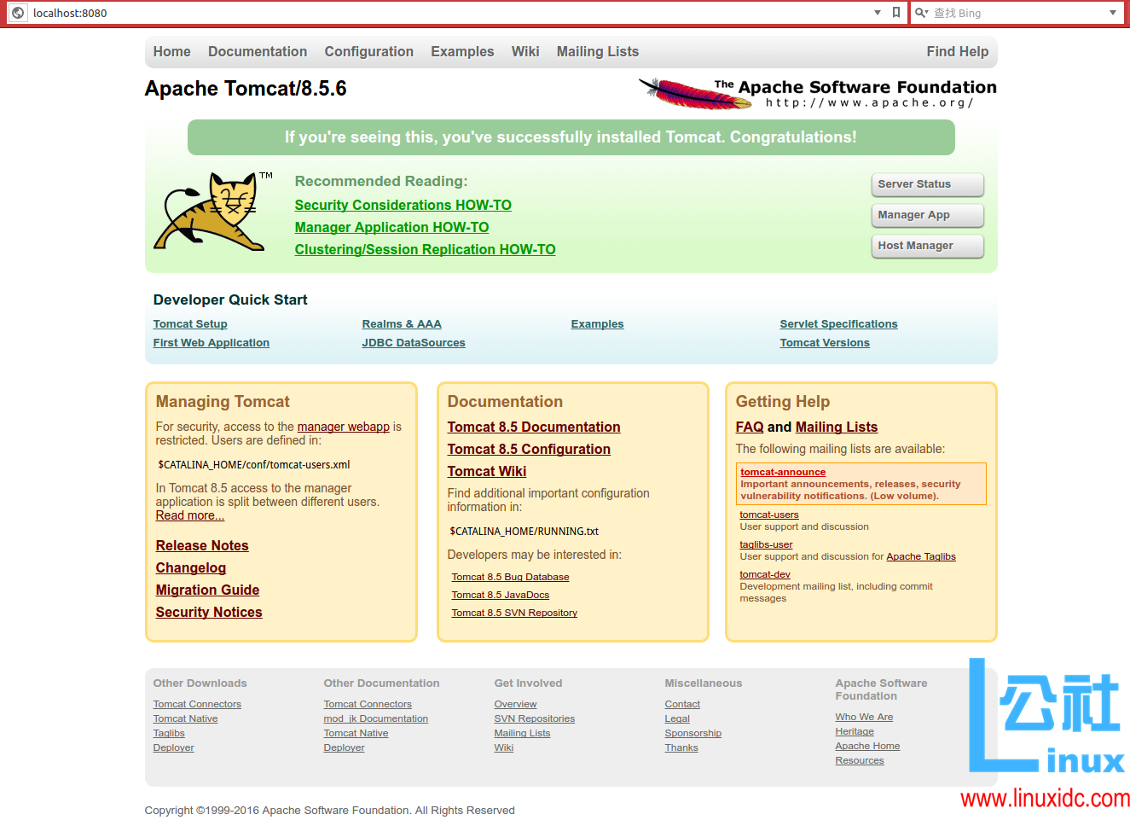The height and width of the screenshot is (820, 1130).
Task: Click the bookmark icon in address bar
Action: (895, 13)
